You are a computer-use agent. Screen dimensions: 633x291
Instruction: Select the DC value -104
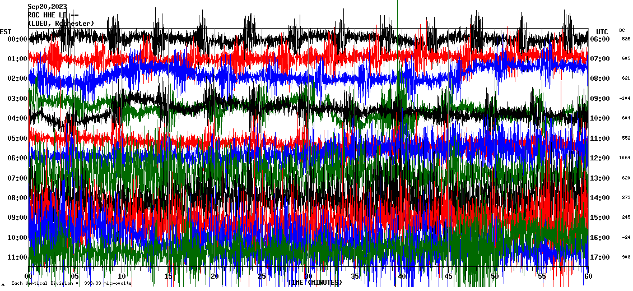pos(625,99)
